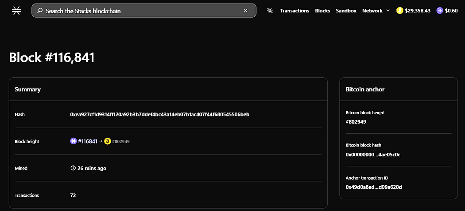Image resolution: width=465 pixels, height=211 pixels.
Task: Open anchor transaction ID 0x49d0a8ad...d09a620d
Action: coord(374,187)
